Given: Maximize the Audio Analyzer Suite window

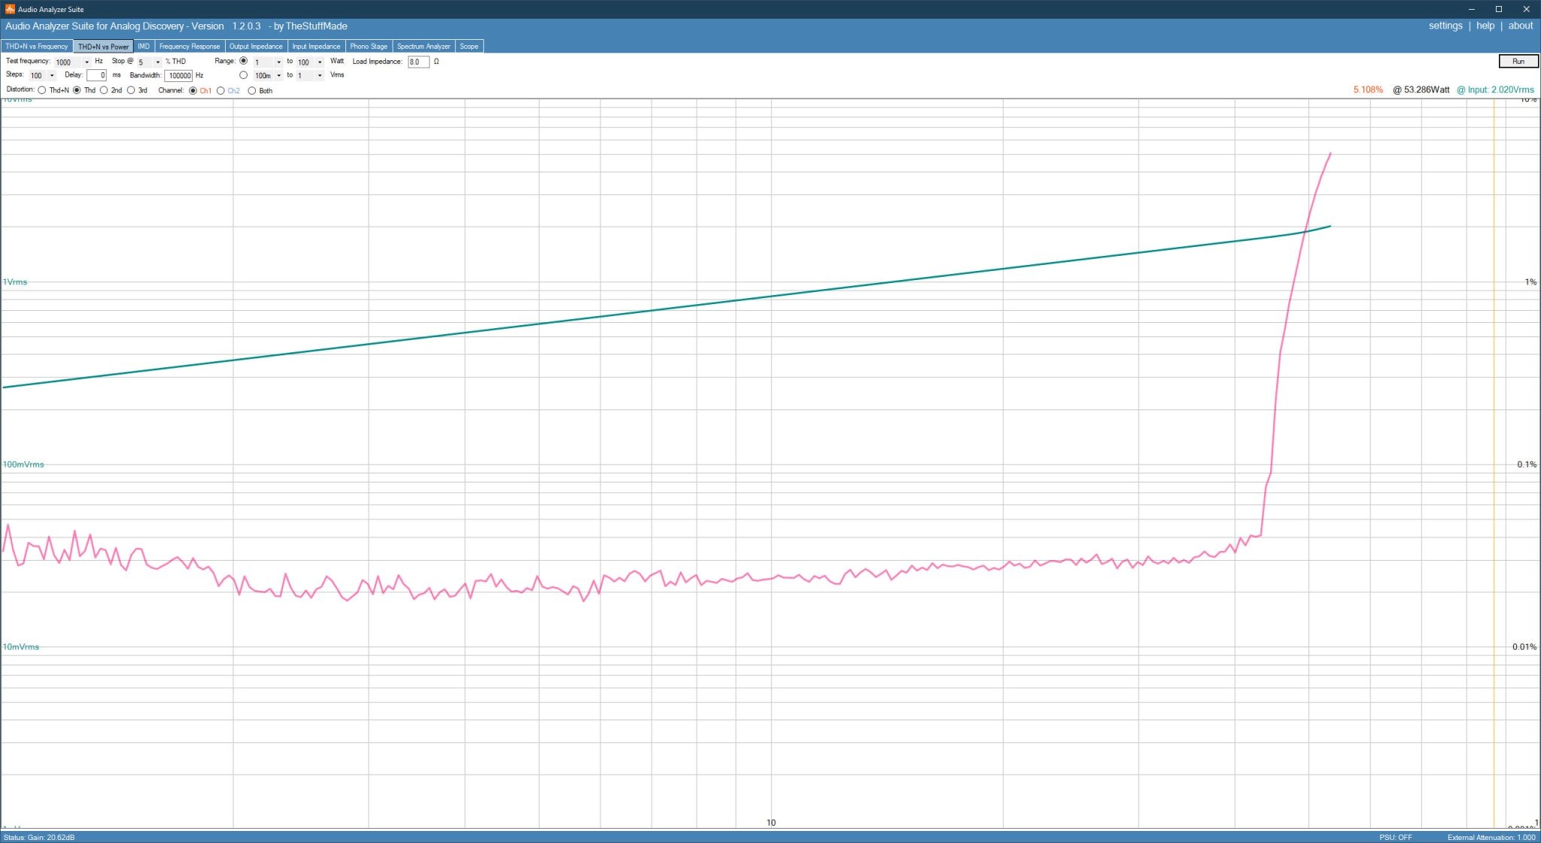Looking at the screenshot, I should pyautogui.click(x=1499, y=9).
